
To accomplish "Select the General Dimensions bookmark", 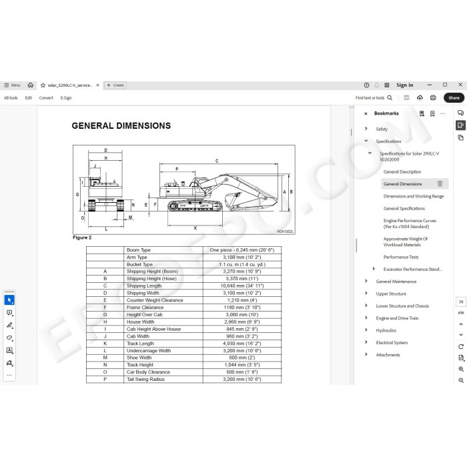I will (403, 184).
